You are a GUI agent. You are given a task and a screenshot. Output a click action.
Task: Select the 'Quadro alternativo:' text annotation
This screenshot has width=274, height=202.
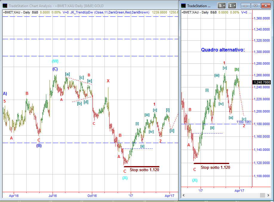point(223,50)
